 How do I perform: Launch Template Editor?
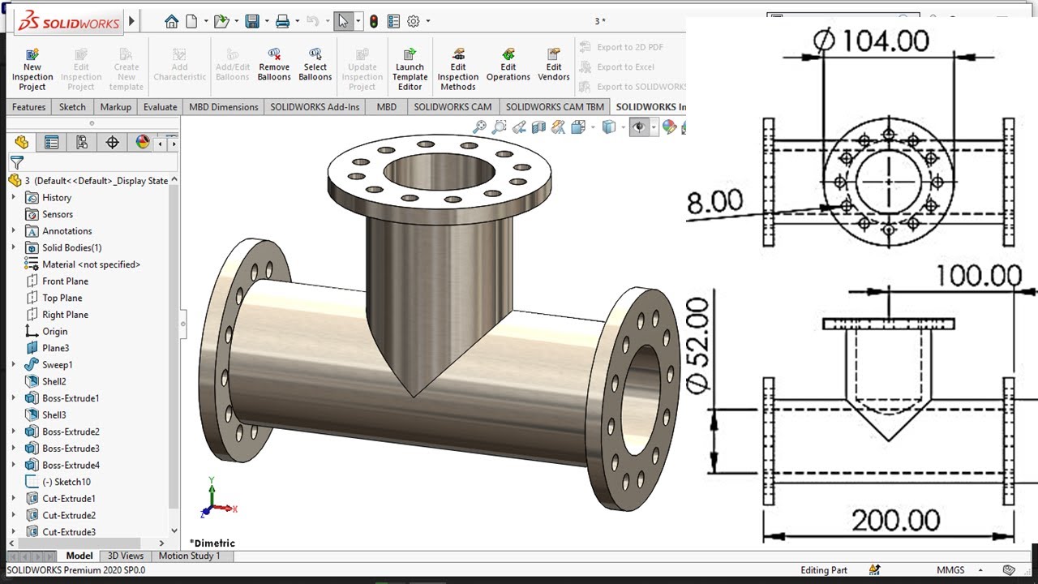click(410, 70)
